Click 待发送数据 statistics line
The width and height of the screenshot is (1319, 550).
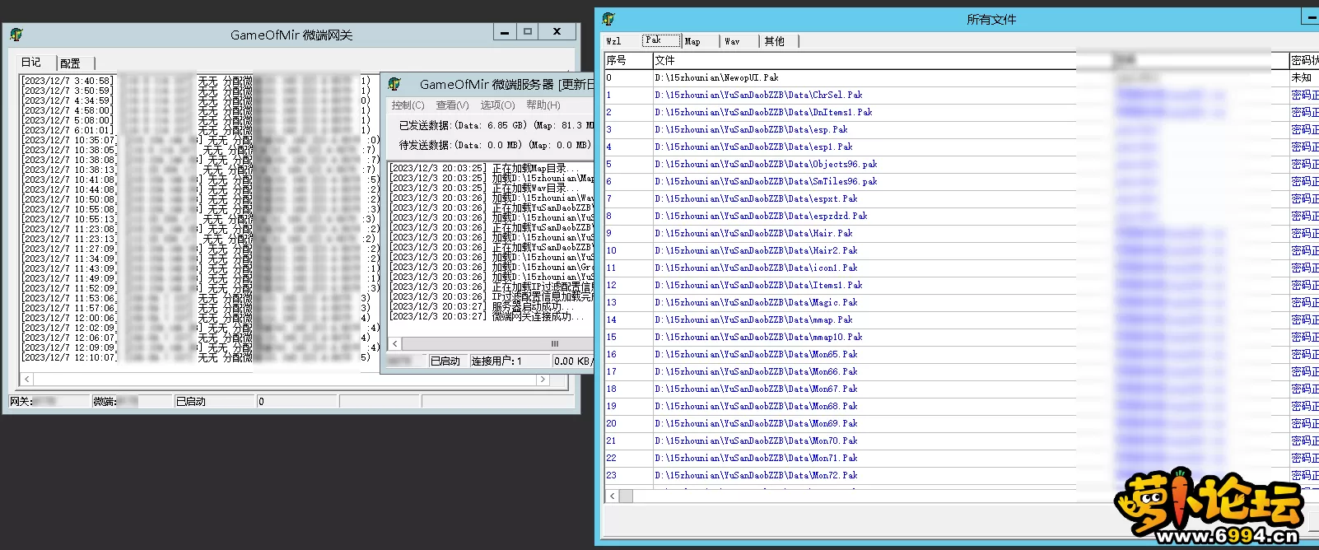(496, 145)
